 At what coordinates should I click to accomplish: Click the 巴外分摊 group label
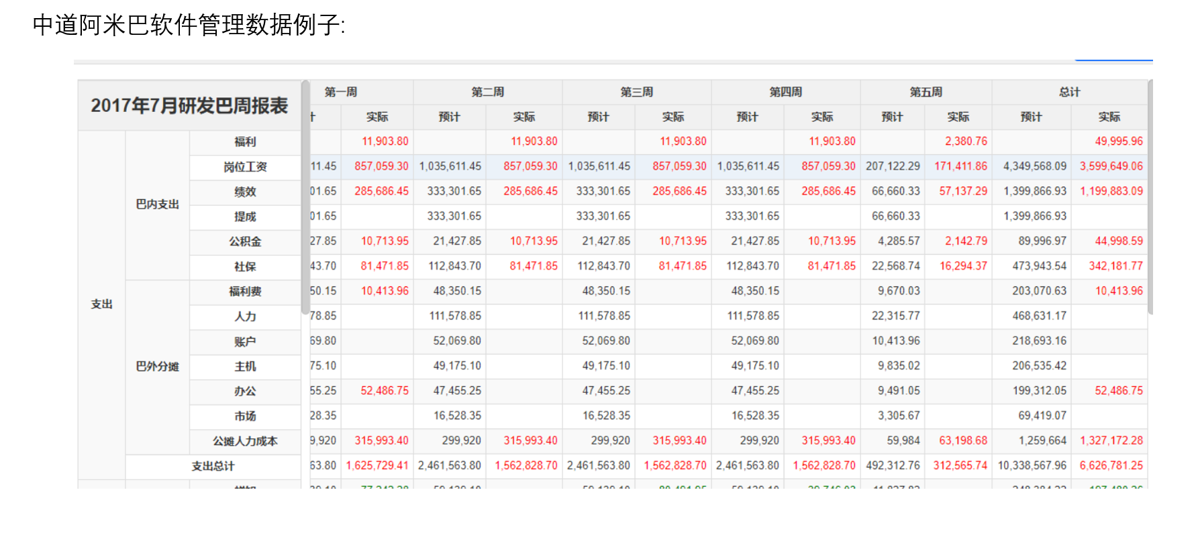tap(157, 366)
